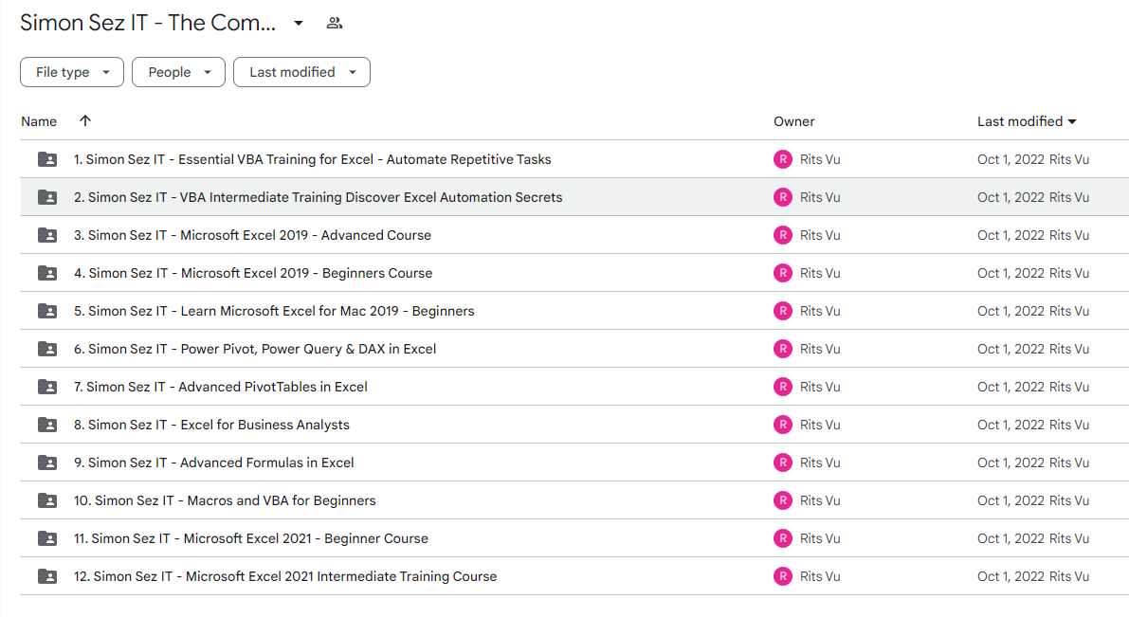The image size is (1129, 617).
Task: Open the File type filter dropdown
Action: (x=72, y=72)
